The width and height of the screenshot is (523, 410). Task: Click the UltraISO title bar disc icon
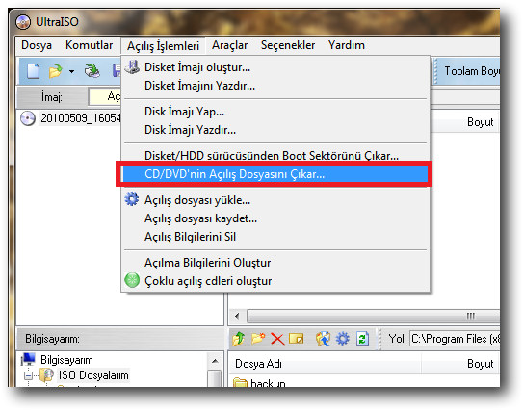(23, 22)
